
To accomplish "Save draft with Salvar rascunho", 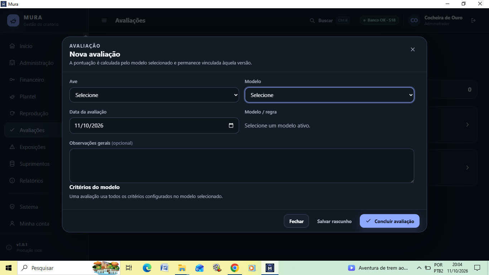I will (334, 221).
